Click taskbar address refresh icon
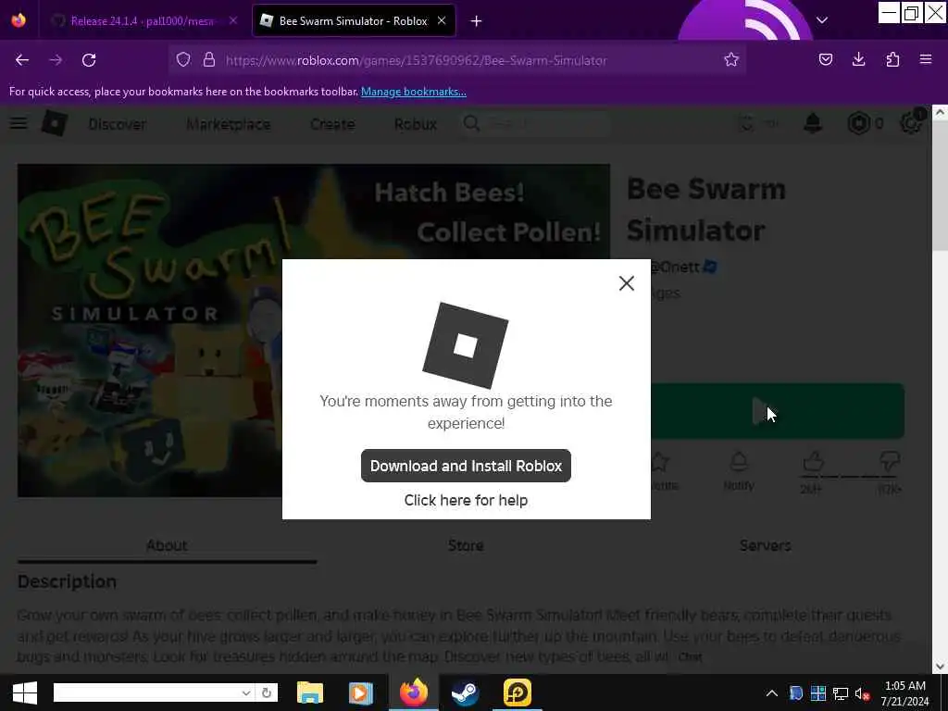The width and height of the screenshot is (948, 711). (266, 692)
